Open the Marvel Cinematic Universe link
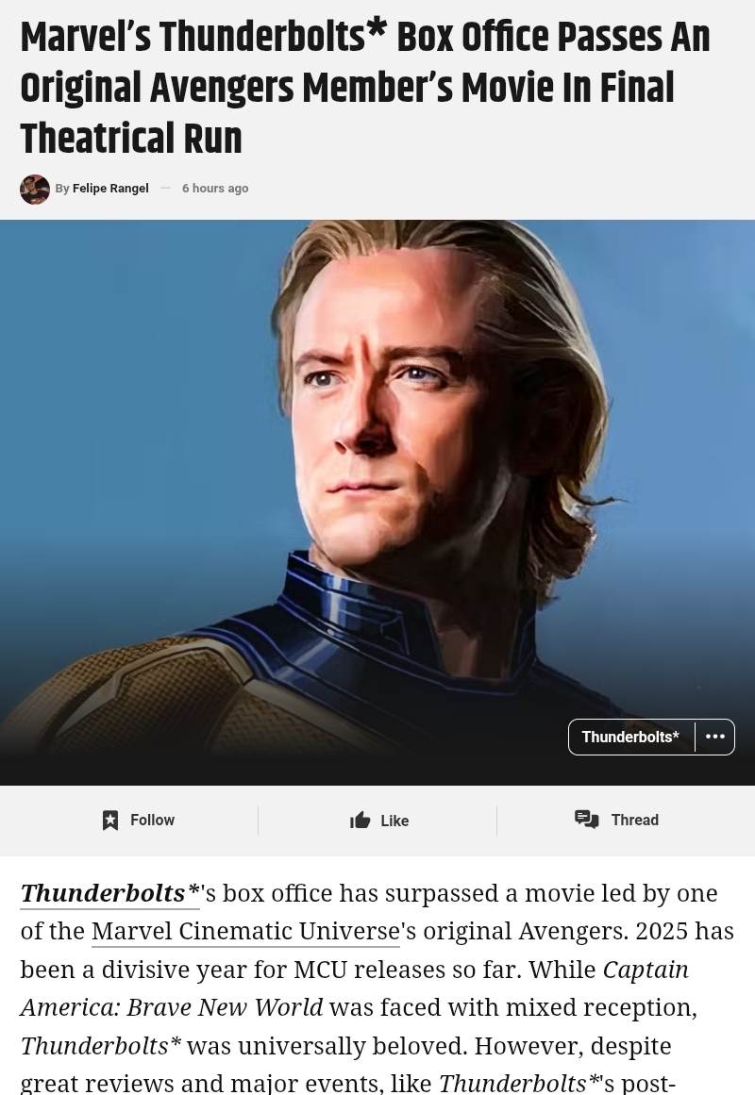 (x=245, y=931)
